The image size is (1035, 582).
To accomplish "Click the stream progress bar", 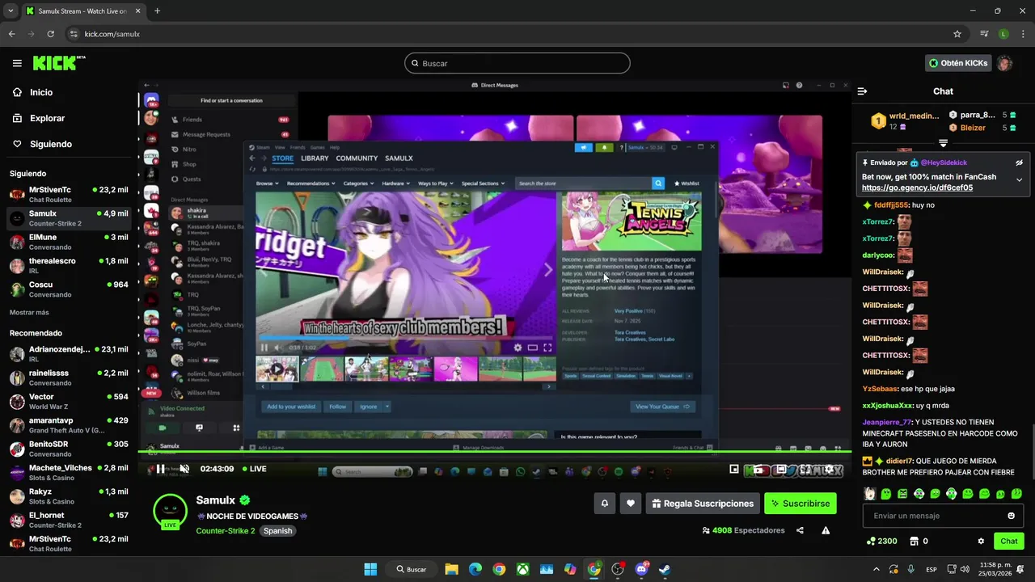I will tap(495, 453).
